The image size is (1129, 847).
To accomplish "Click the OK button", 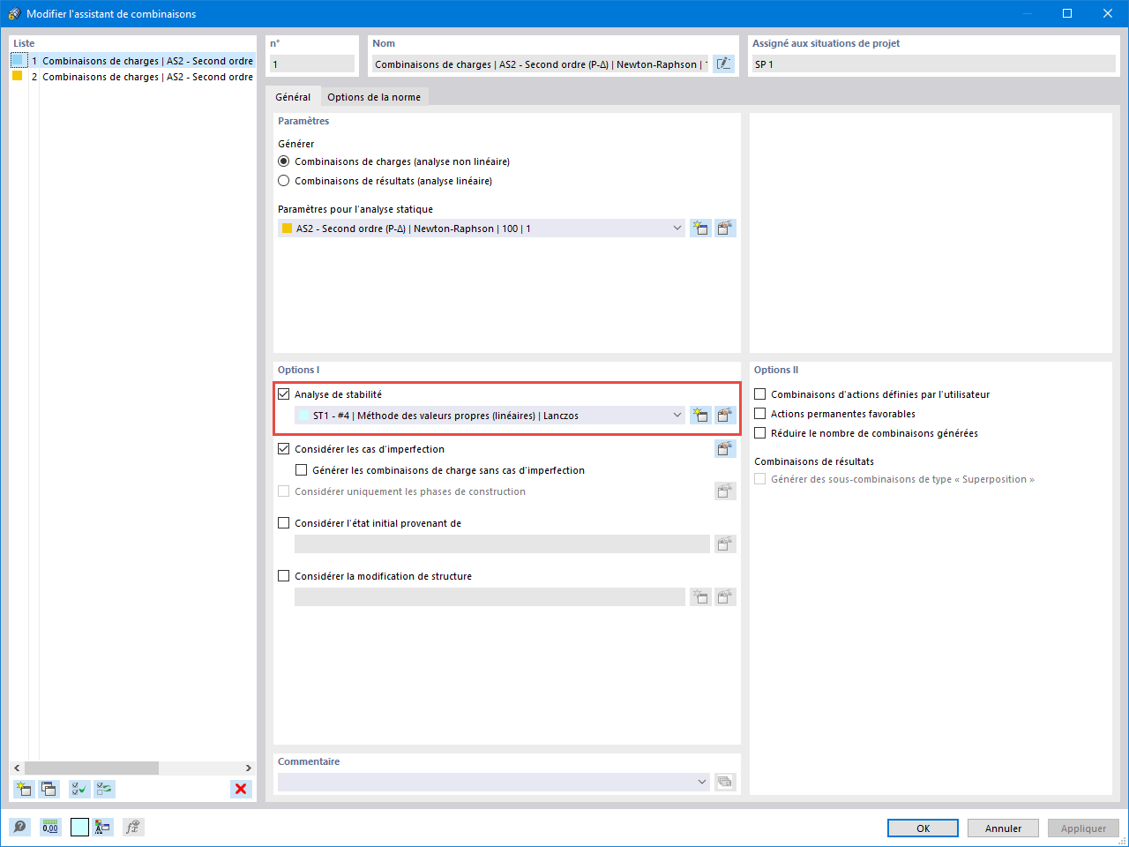I will click(923, 828).
